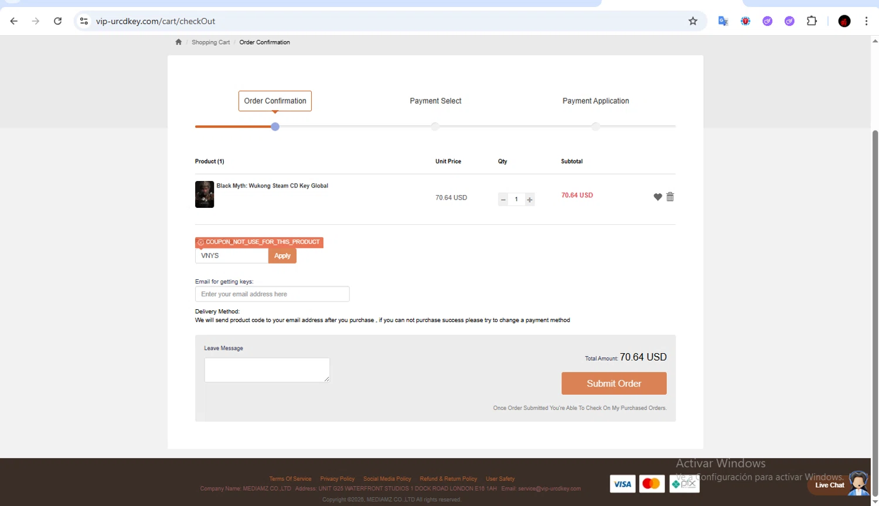Viewport: 879px width, 506px height.
Task: Click the Total Amount 70.64 USD value
Action: [x=643, y=357]
